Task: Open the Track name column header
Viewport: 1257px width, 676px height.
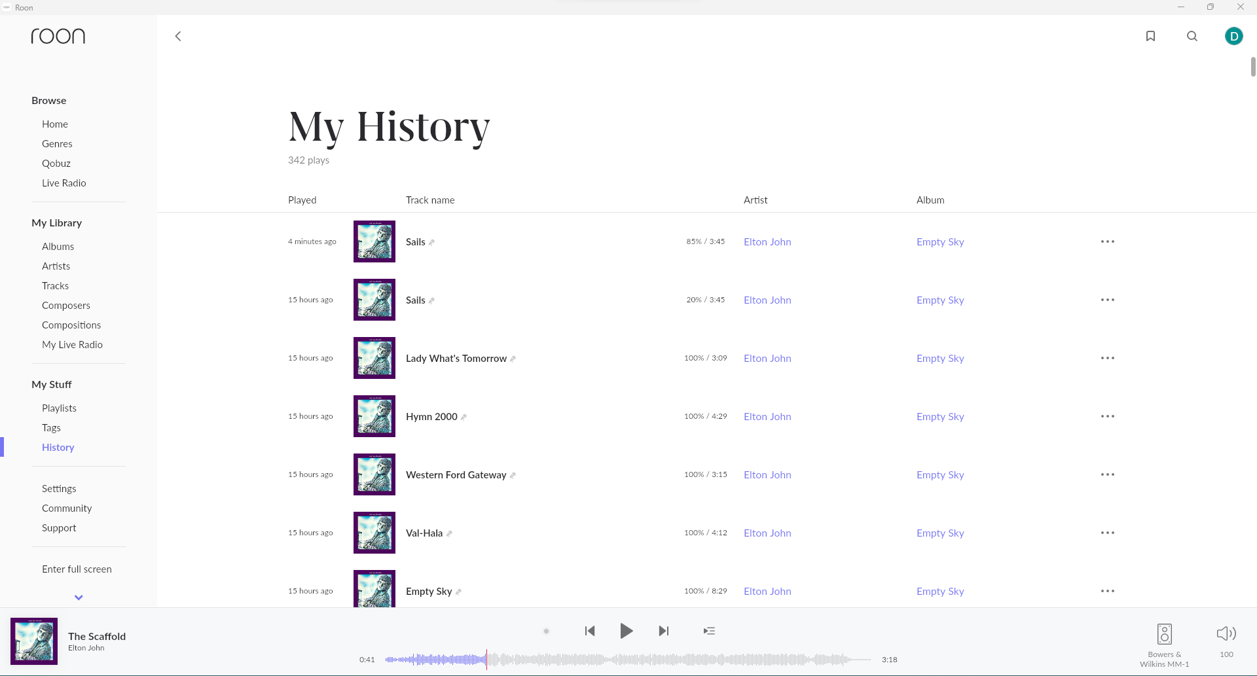Action: click(429, 200)
